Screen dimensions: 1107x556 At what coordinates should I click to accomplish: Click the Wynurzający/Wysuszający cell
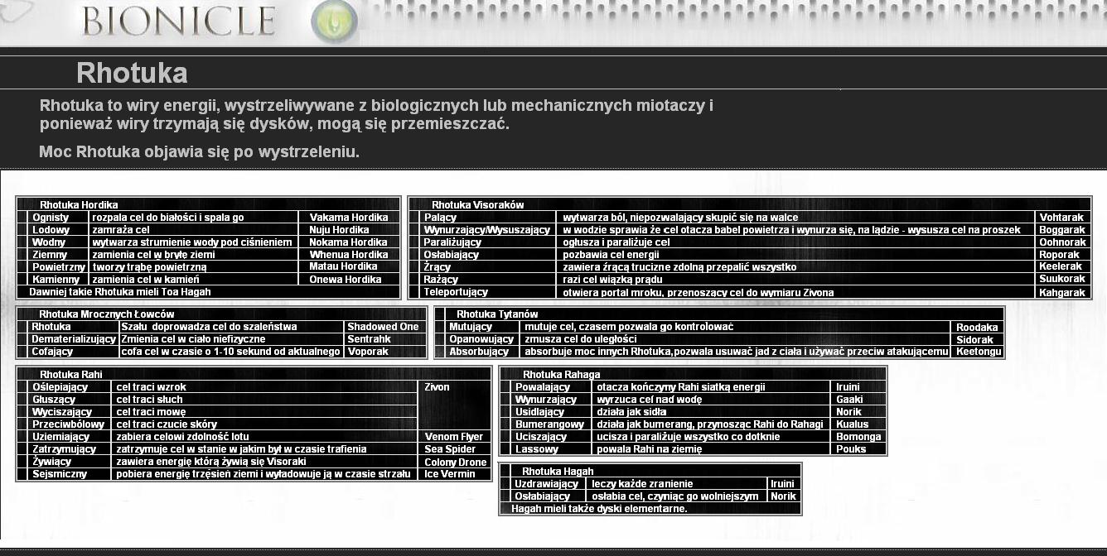[x=489, y=230]
